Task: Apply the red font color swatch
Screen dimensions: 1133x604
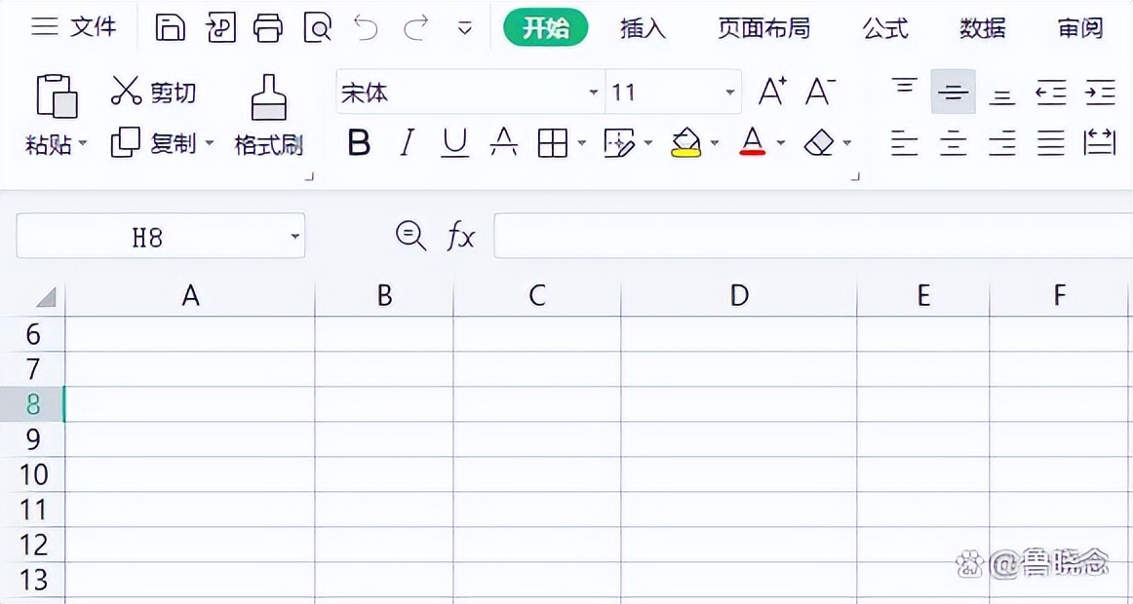Action: tap(752, 142)
